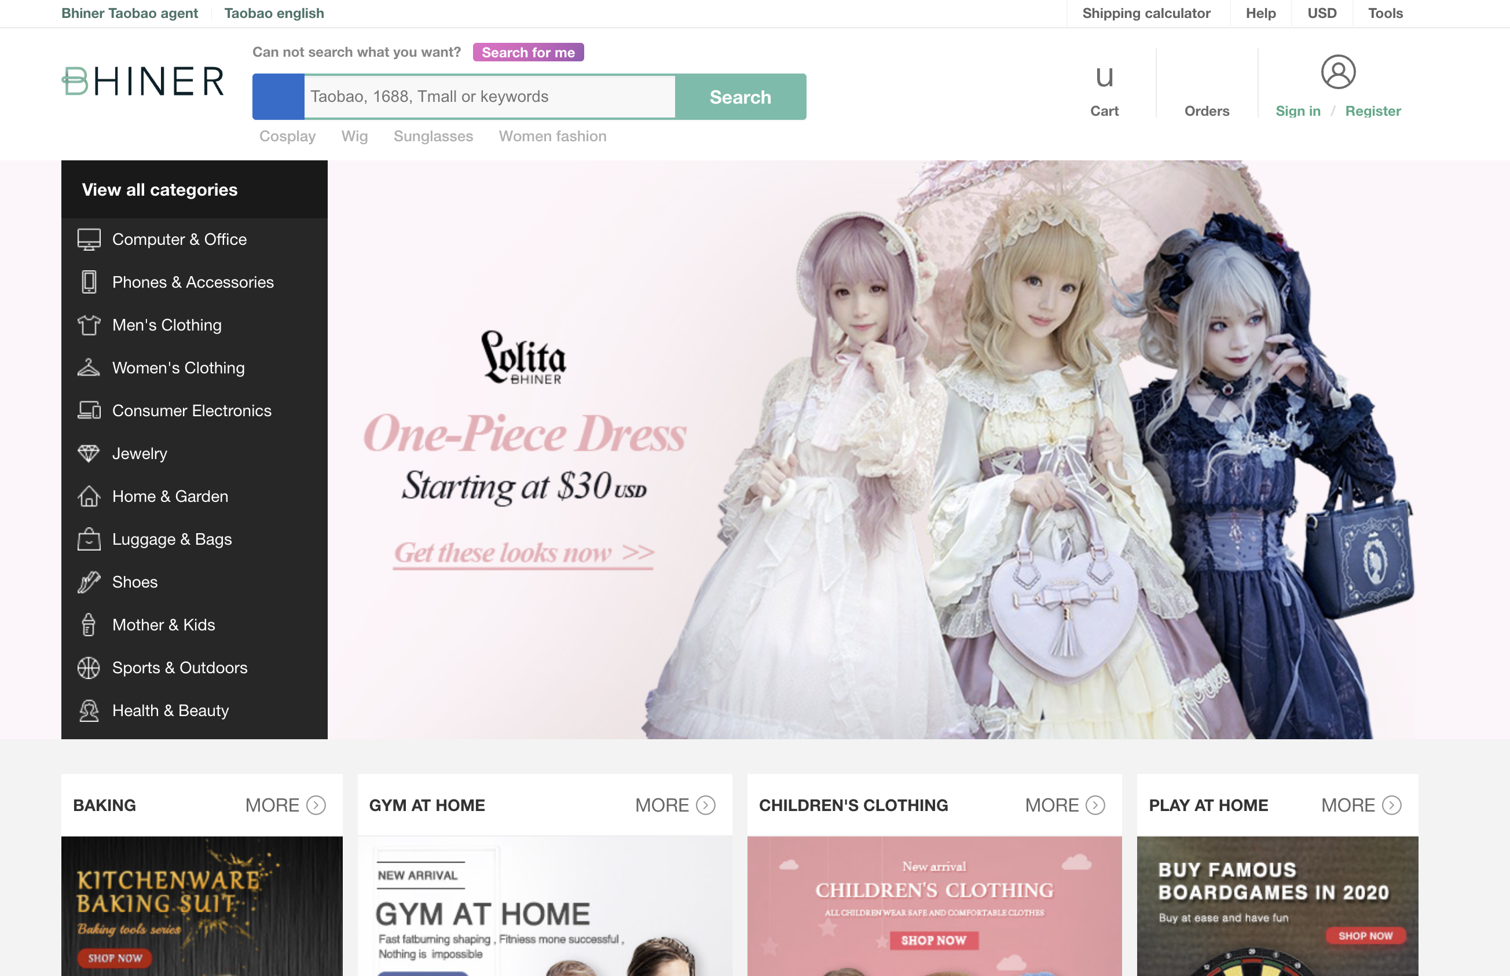Click the arrow circle beside Play at Home MORE

coord(1391,805)
